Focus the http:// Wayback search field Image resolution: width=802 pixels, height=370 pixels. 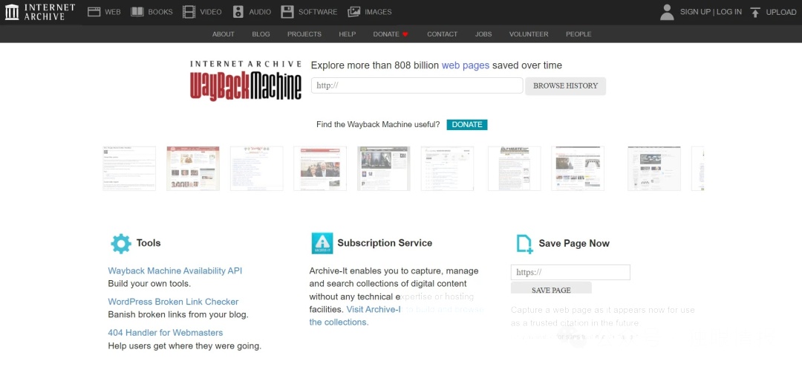417,85
